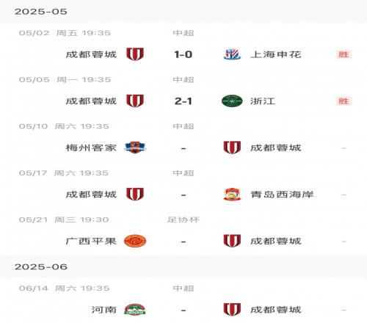Click Qingdao West Coast team logo
The height and width of the screenshot is (323, 367).
tap(232, 195)
